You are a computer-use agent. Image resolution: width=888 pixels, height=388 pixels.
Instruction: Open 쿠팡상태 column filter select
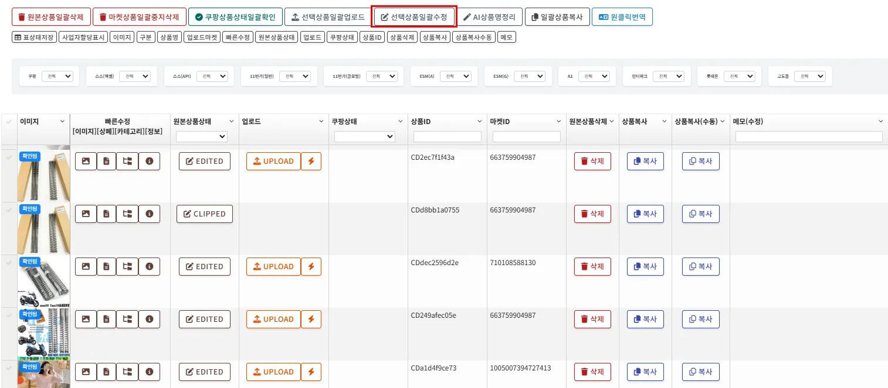(x=364, y=136)
